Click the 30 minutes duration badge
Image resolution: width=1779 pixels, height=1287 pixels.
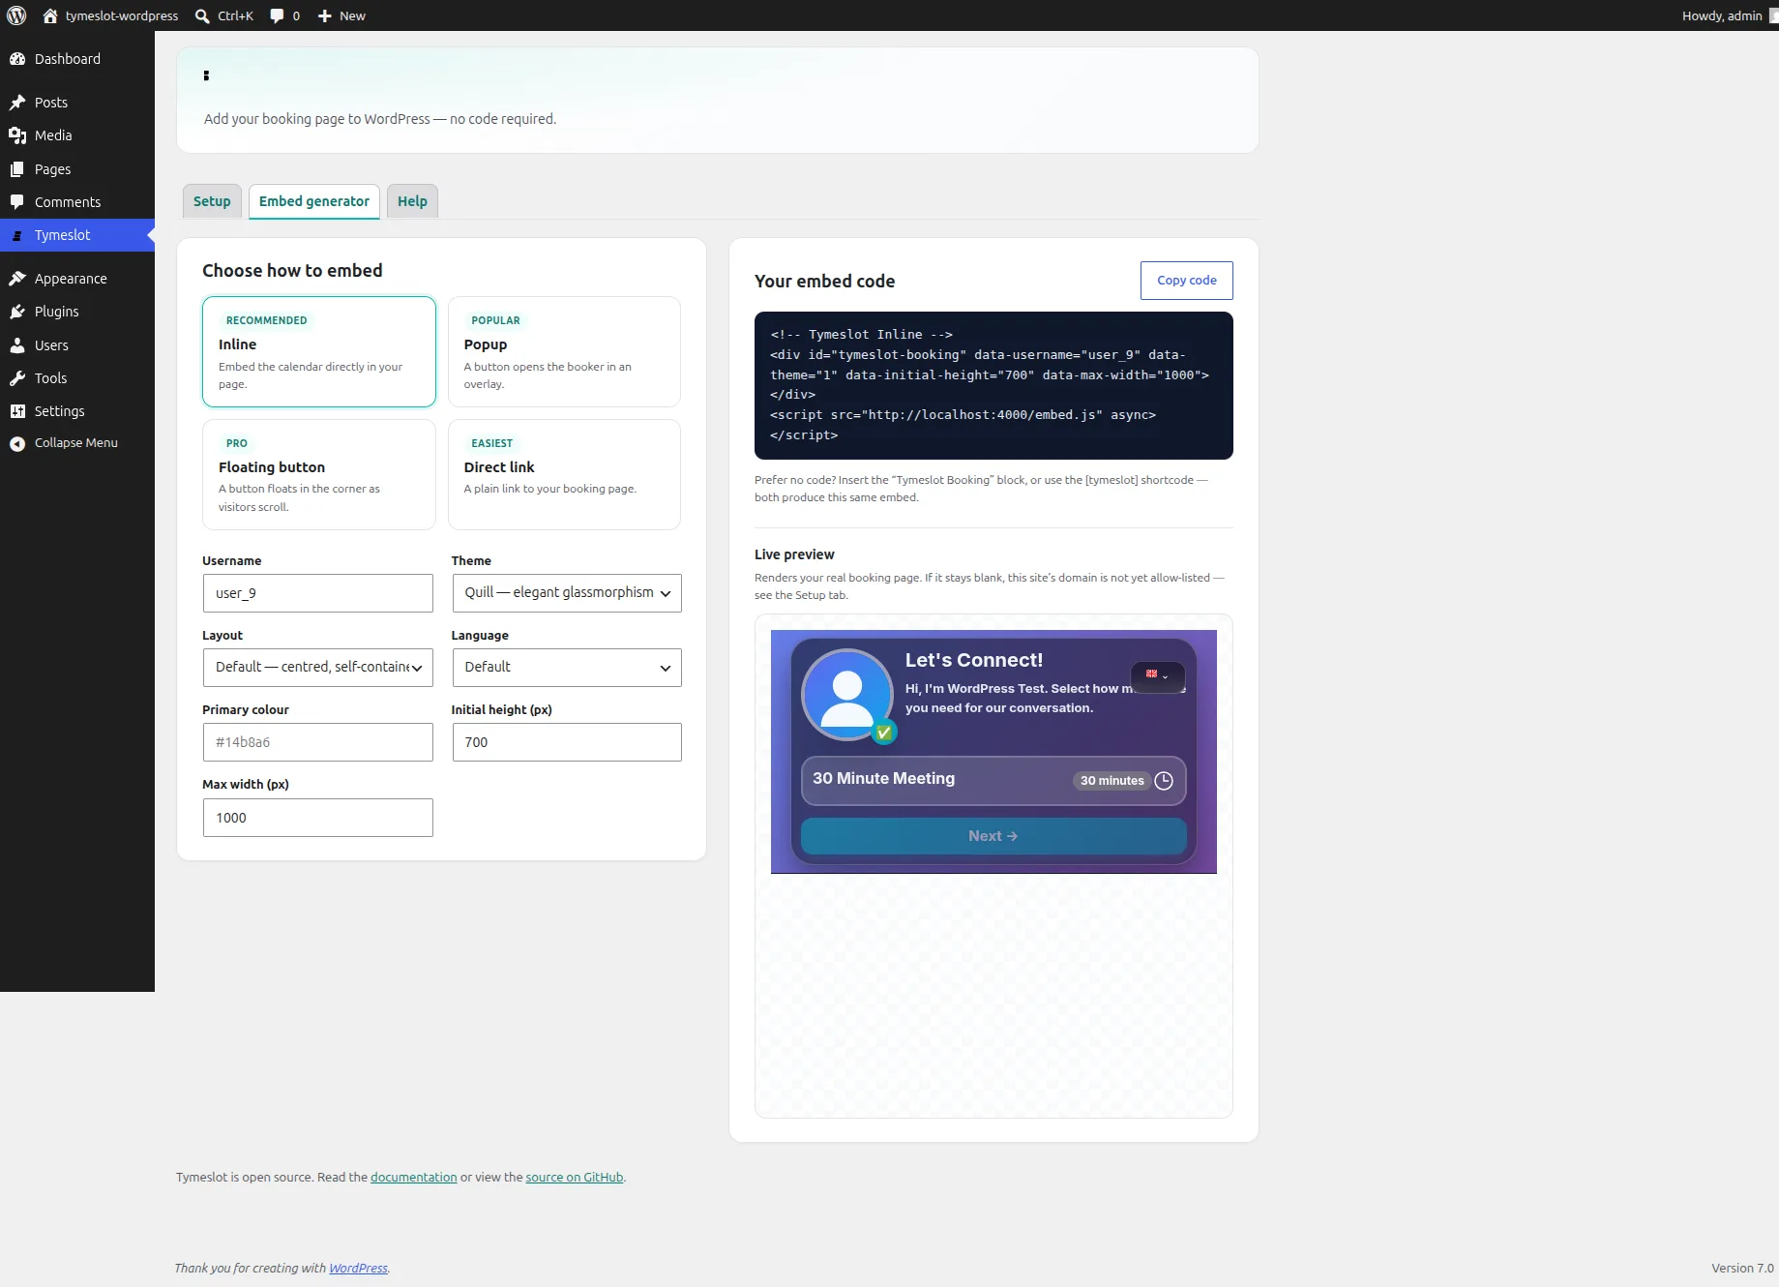(x=1112, y=781)
